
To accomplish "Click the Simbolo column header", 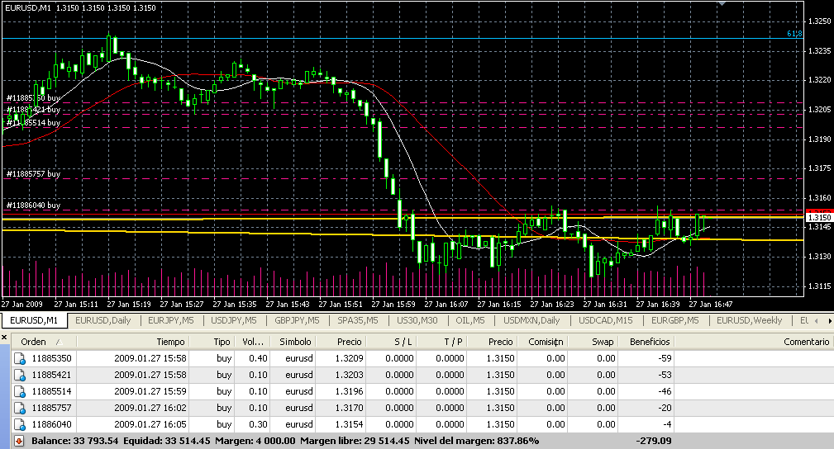I will (x=295, y=342).
